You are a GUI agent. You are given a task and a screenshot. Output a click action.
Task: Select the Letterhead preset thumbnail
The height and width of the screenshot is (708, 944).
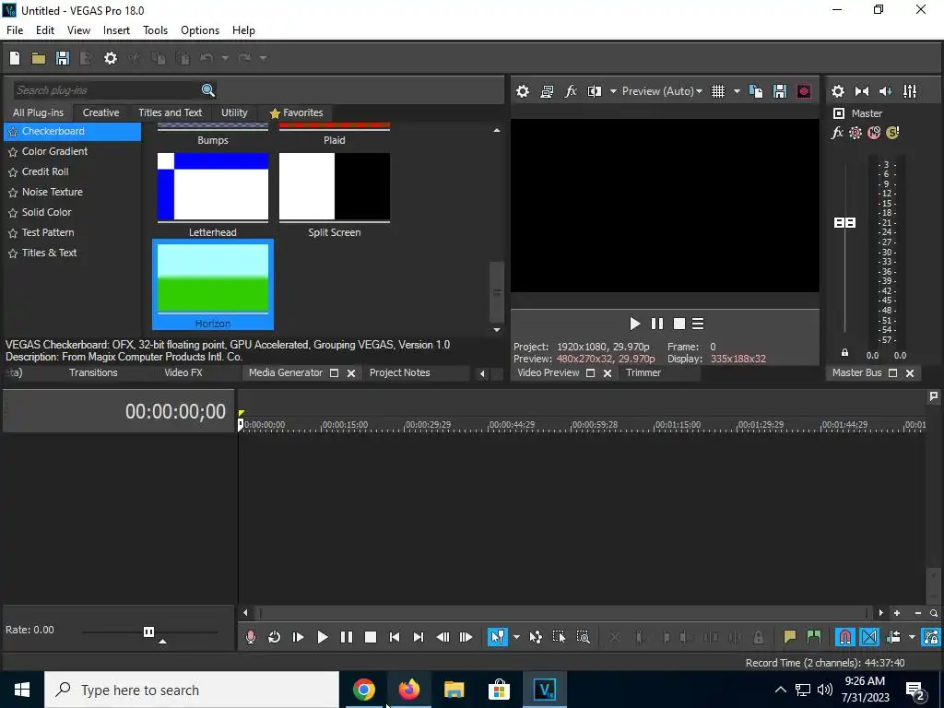(x=213, y=186)
